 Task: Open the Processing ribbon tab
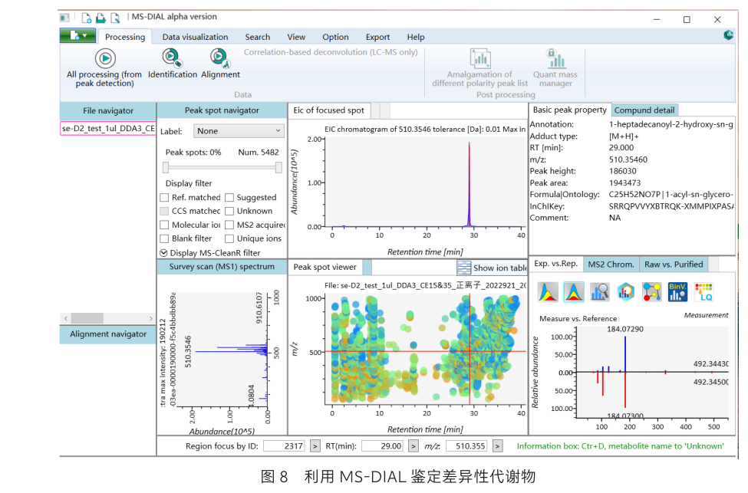pyautogui.click(x=125, y=37)
